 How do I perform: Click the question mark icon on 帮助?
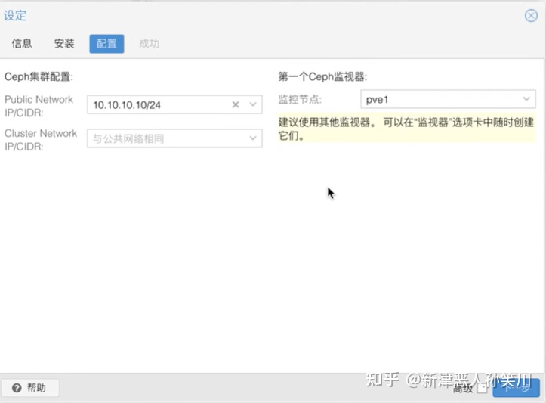coord(16,388)
